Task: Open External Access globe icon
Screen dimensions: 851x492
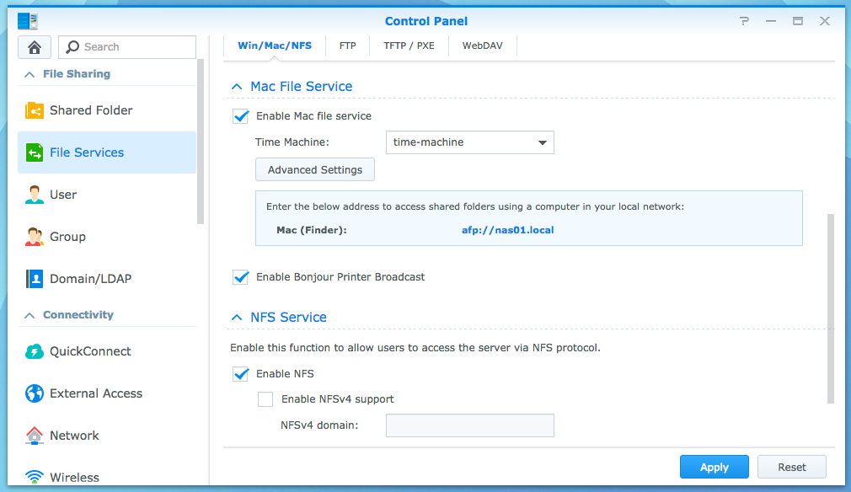Action: pos(35,393)
